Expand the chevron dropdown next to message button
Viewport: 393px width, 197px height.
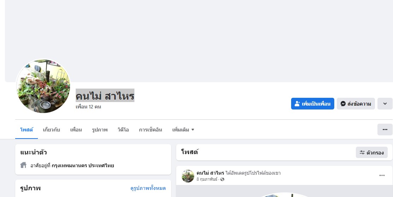tap(385, 104)
